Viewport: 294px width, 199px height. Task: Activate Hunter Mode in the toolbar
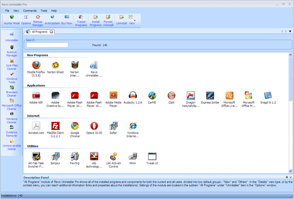point(12,19)
